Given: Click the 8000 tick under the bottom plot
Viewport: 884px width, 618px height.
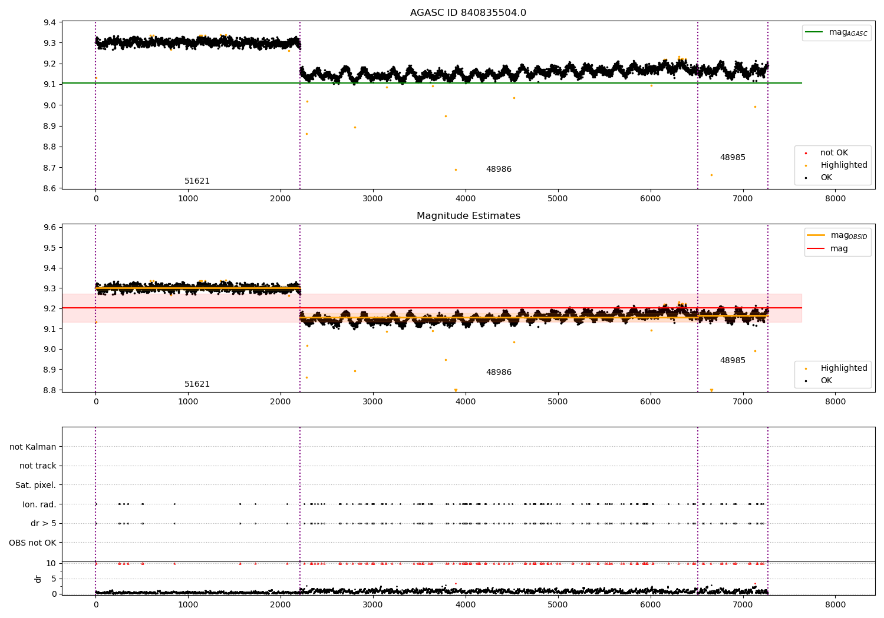Looking at the screenshot, I should point(835,604).
